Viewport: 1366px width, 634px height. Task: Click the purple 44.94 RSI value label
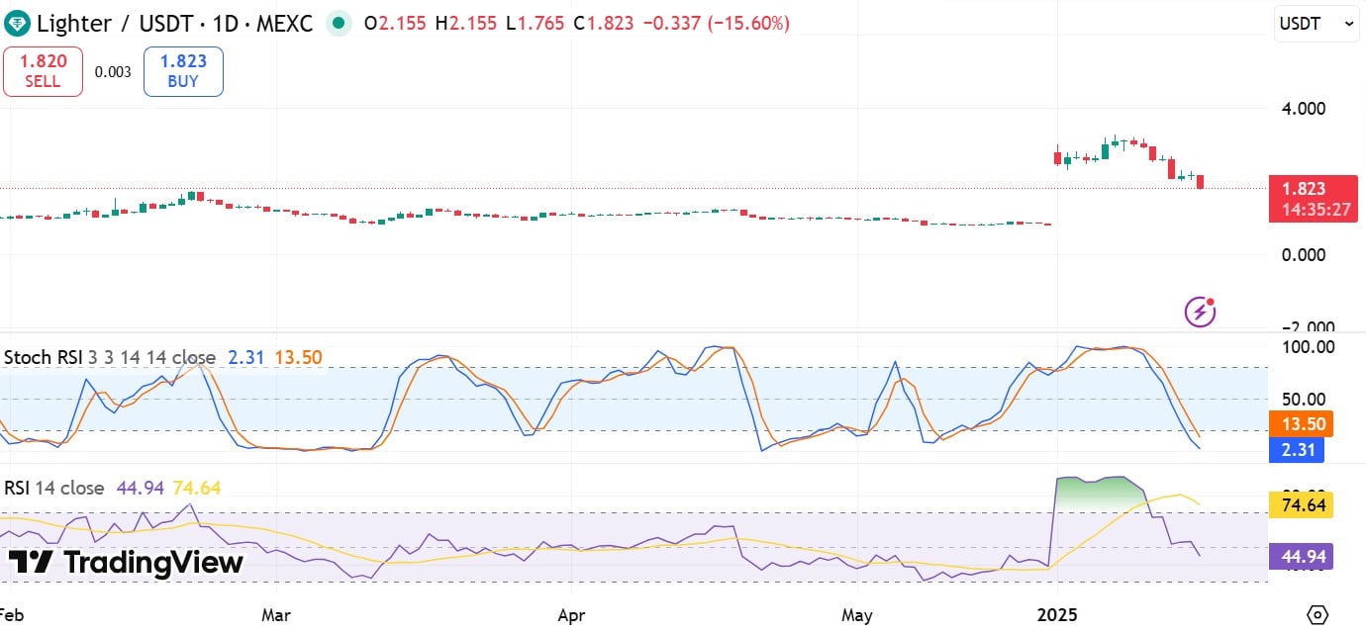[x=1302, y=557]
